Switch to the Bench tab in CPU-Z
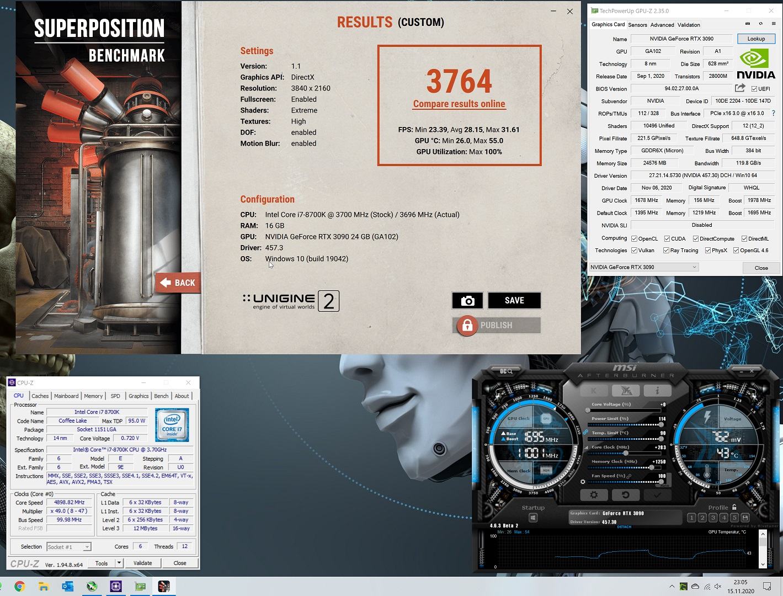Image resolution: width=783 pixels, height=596 pixels. pyautogui.click(x=161, y=396)
